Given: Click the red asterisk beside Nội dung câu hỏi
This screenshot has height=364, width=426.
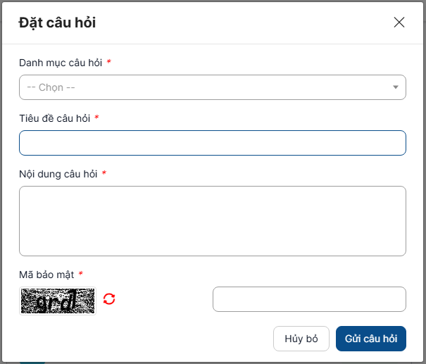Looking at the screenshot, I should tap(104, 173).
